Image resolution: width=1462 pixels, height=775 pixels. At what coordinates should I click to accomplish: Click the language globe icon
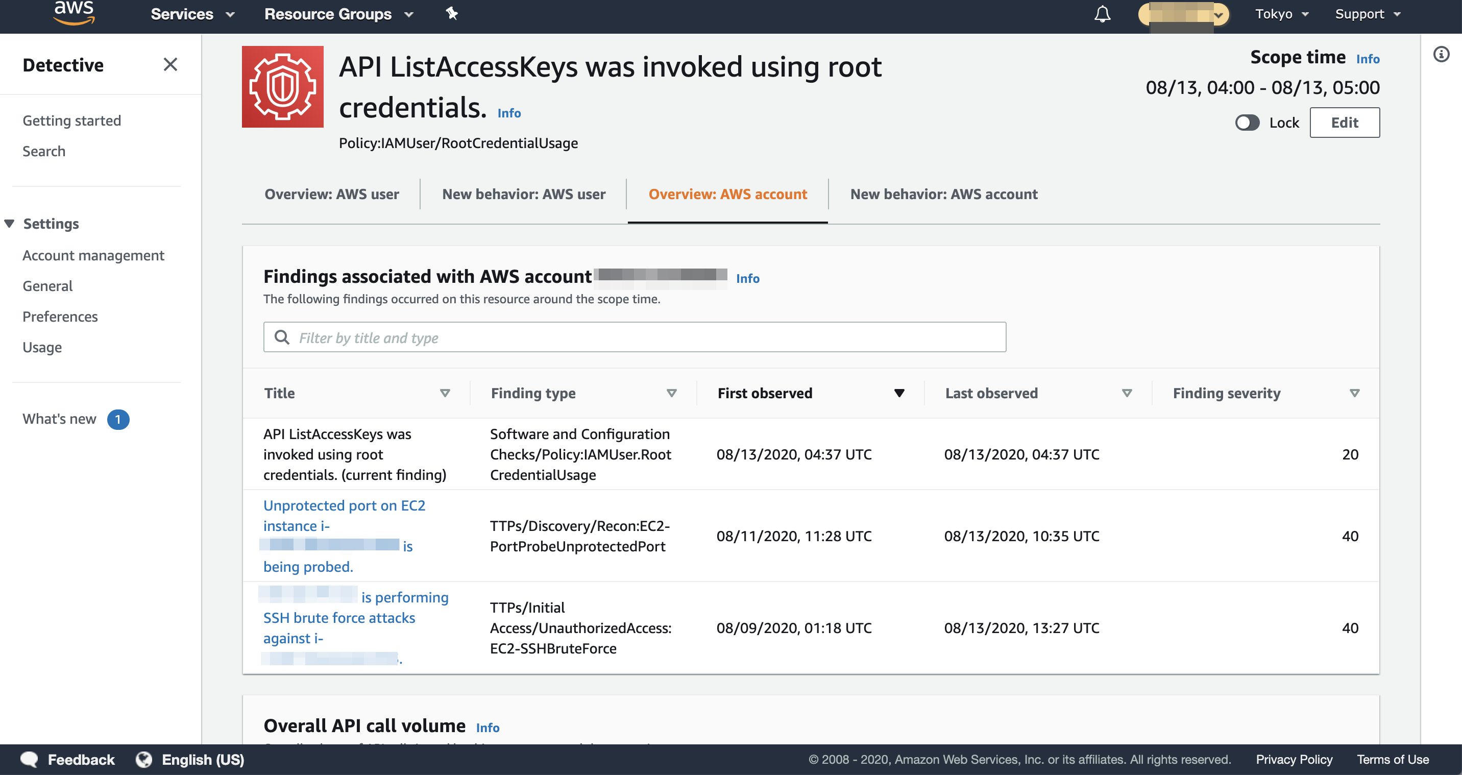coord(144,759)
